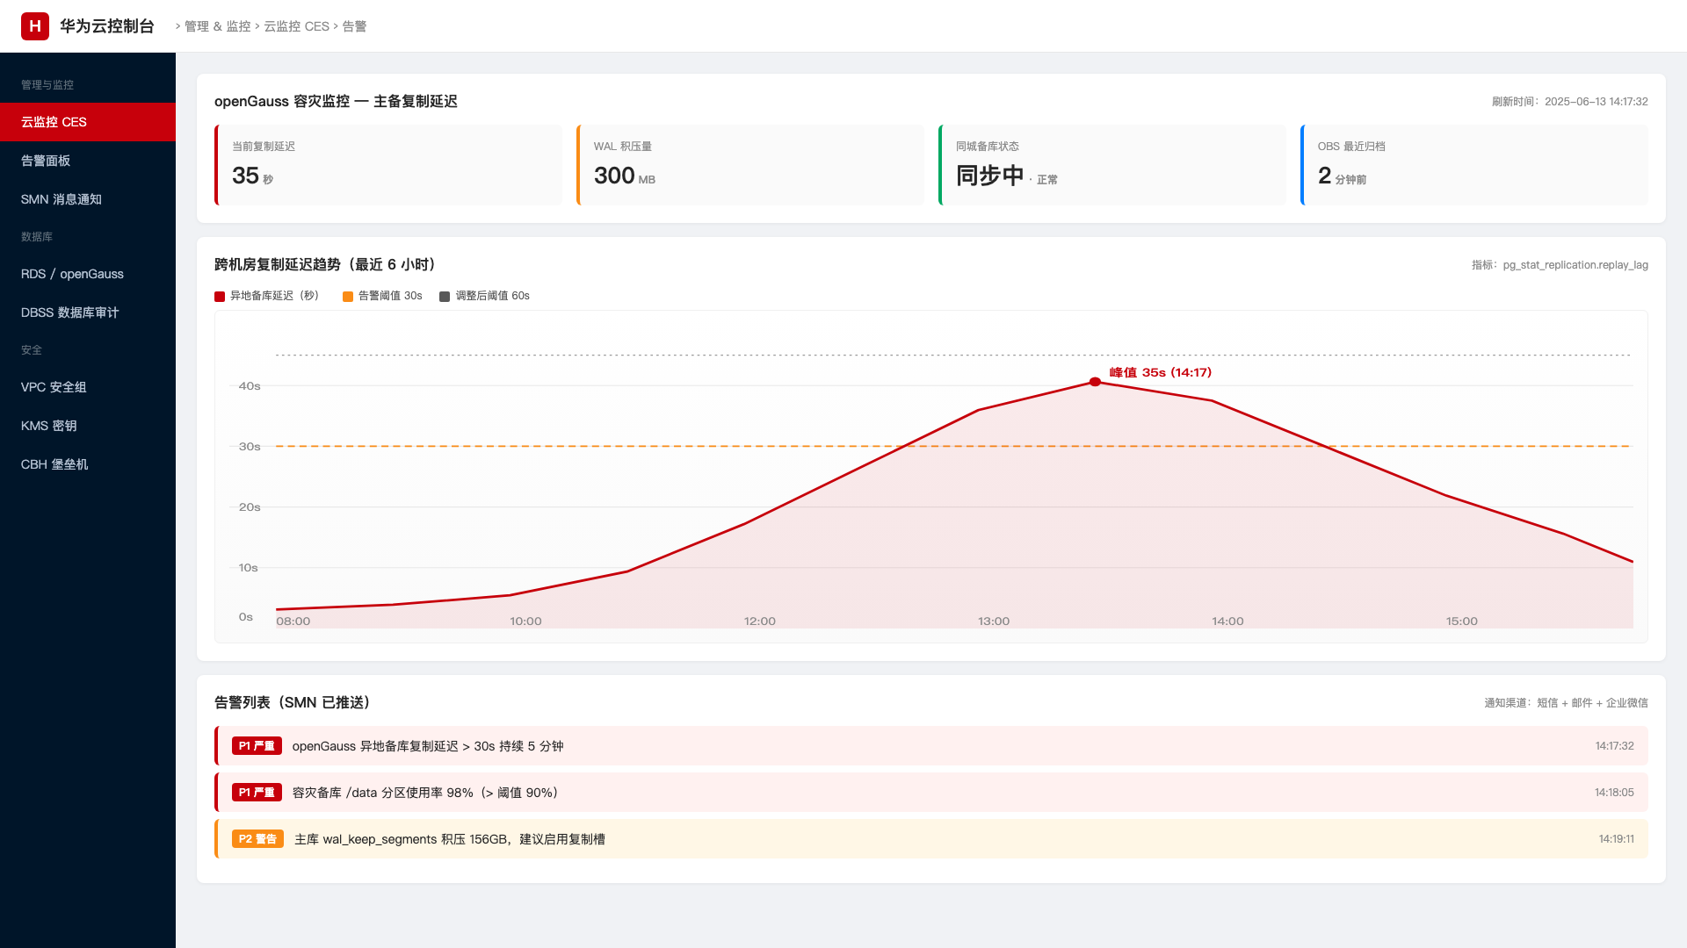This screenshot has width=1687, height=948.
Task: Click the 14:19:11 alarm timestamp
Action: point(1616,839)
